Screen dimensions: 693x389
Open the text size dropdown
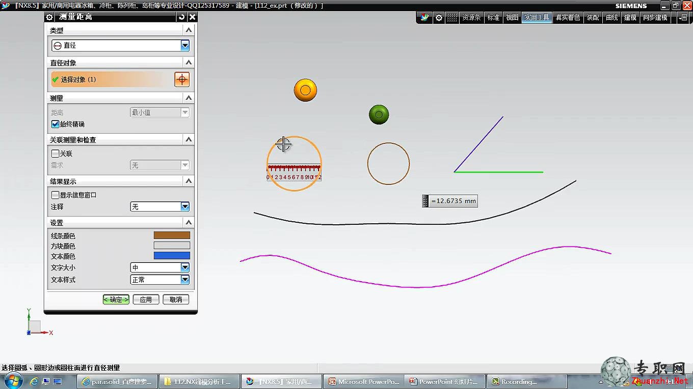point(160,267)
